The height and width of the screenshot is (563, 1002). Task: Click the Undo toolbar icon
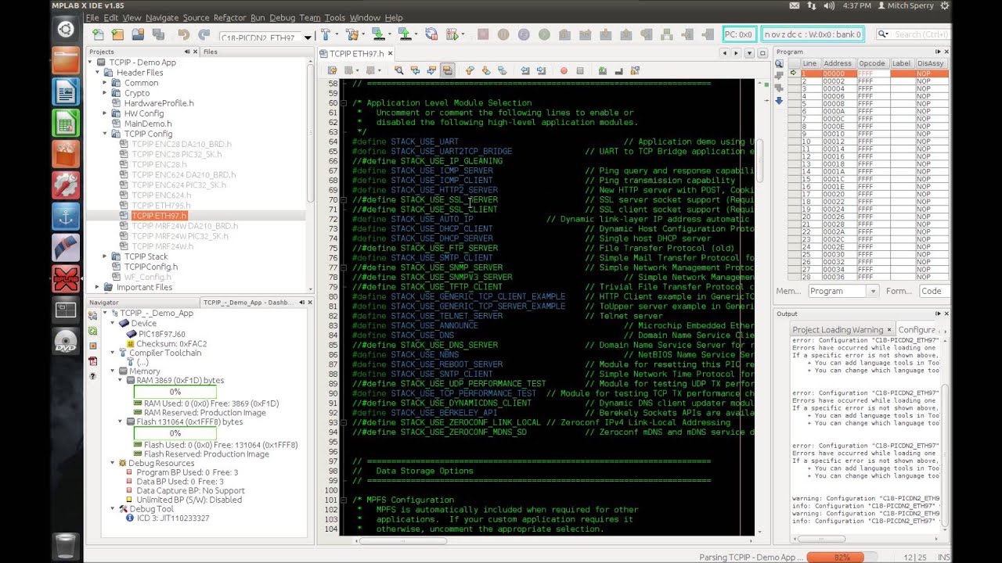tap(183, 34)
